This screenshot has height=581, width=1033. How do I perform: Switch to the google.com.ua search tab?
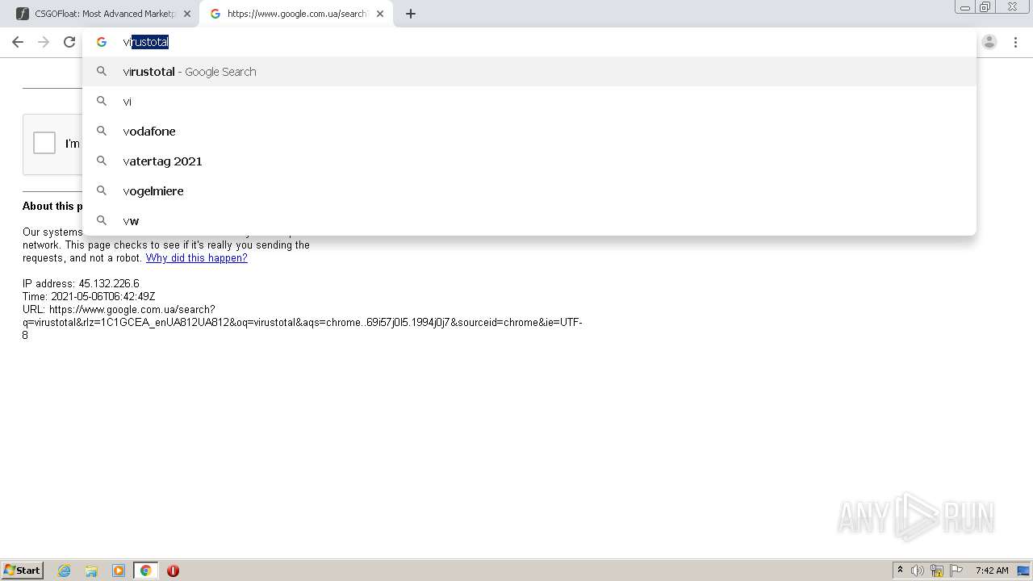[x=297, y=14]
